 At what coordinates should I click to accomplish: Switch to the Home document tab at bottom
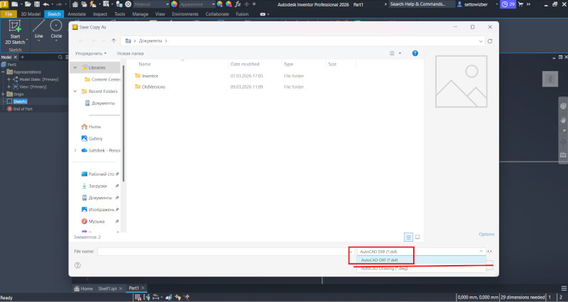coord(84,289)
